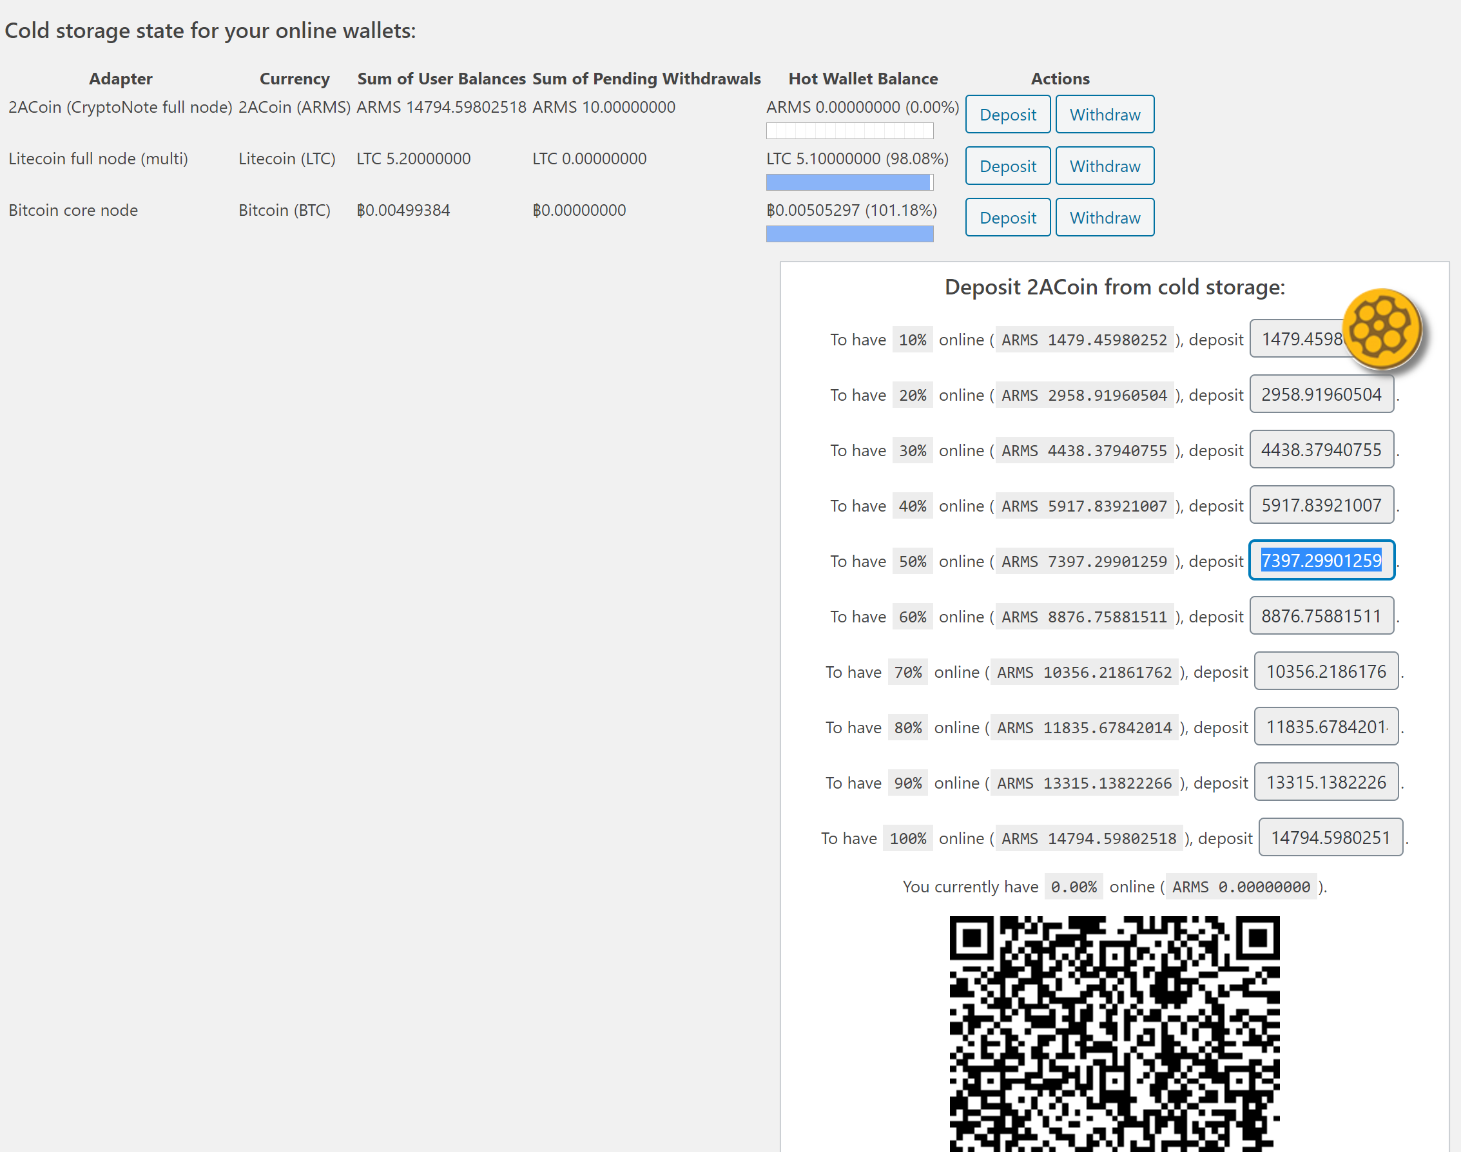Select the 20% deposit amount field

(1321, 394)
